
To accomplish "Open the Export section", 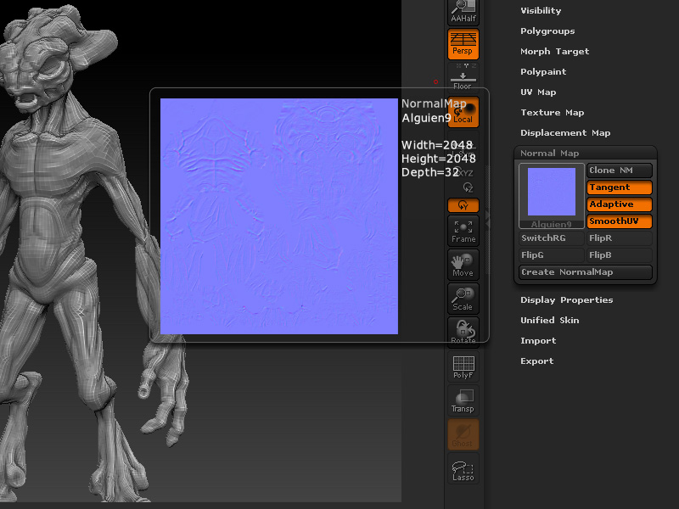I will pos(536,361).
